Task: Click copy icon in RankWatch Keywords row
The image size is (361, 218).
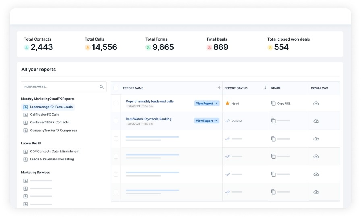Action: [273, 121]
